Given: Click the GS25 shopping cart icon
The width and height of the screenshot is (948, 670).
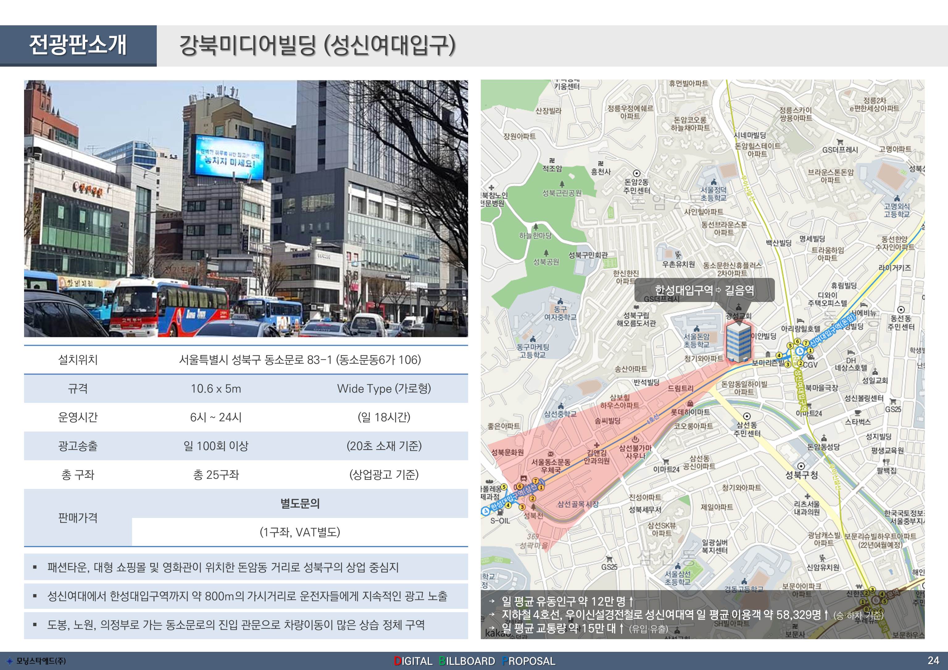Looking at the screenshot, I should (x=893, y=401).
